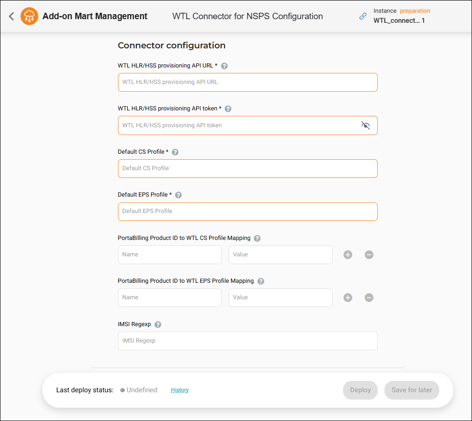Remove a row from CS Profile Mapping

pos(369,255)
